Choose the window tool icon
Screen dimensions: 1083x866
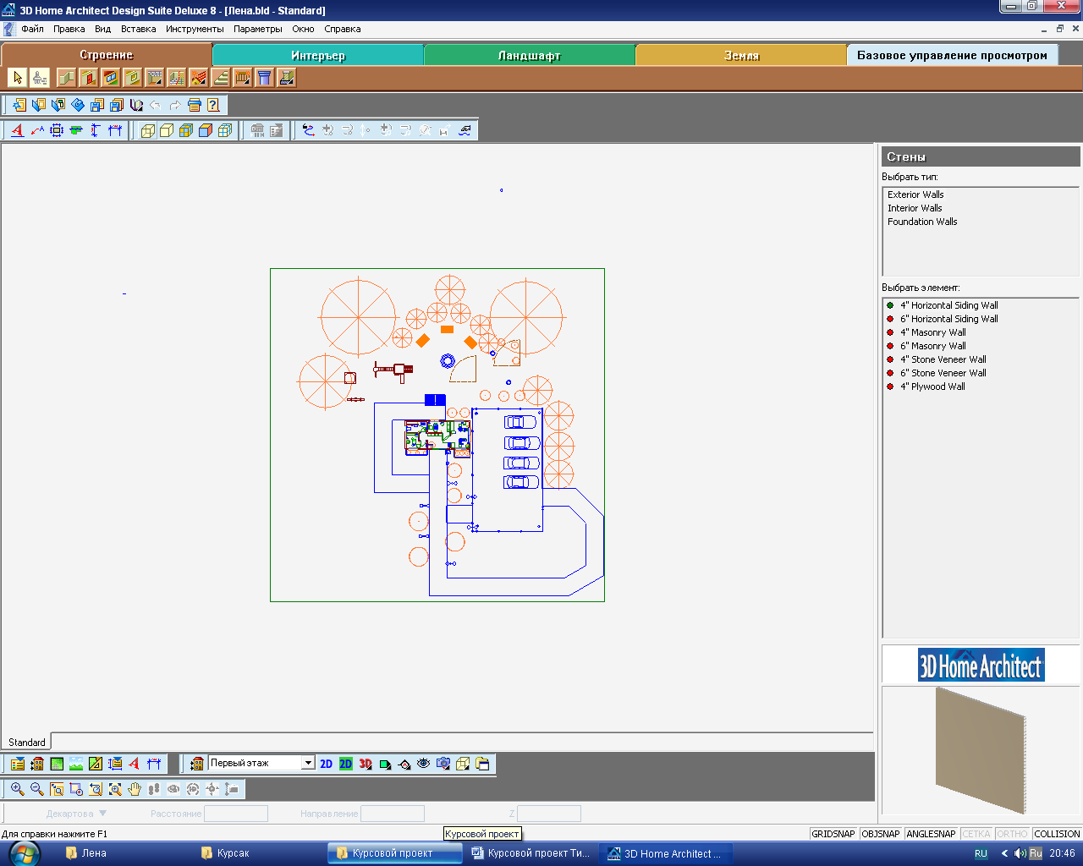click(111, 79)
